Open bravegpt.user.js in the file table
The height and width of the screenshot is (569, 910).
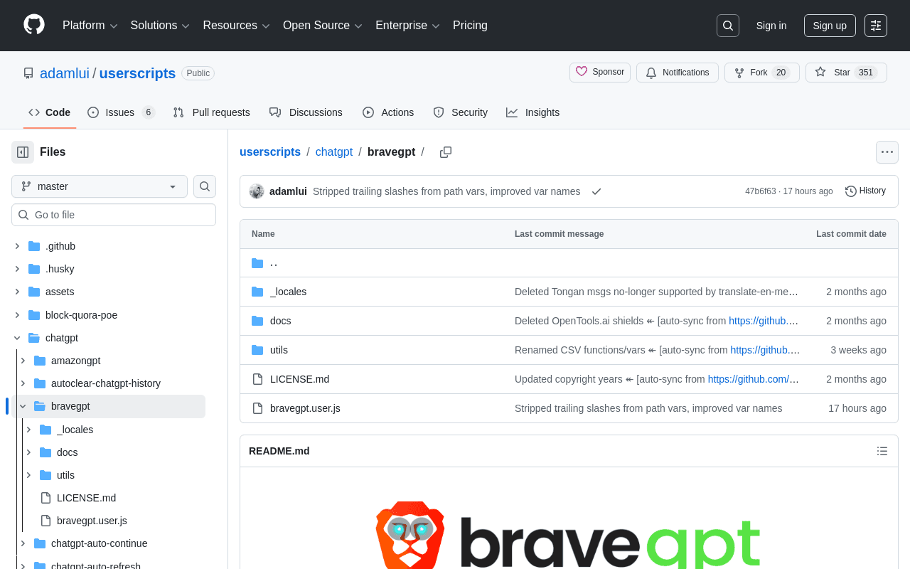tap(305, 408)
